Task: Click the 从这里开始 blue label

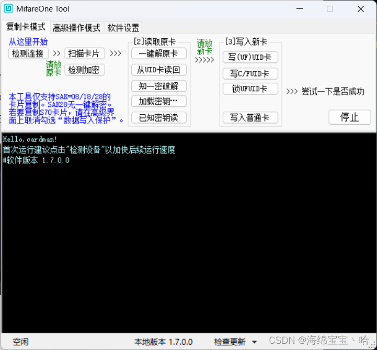Action: pyautogui.click(x=28, y=42)
